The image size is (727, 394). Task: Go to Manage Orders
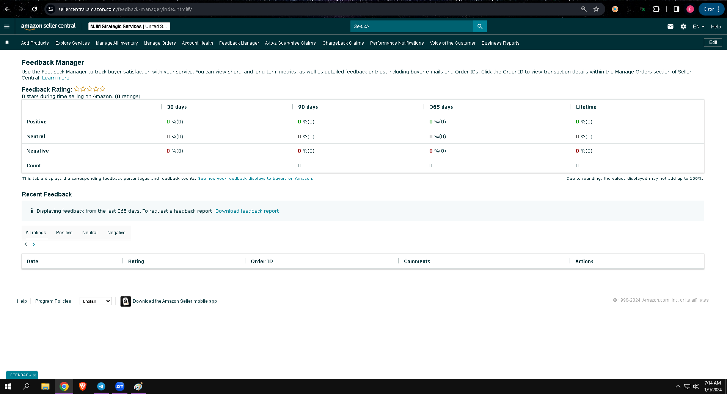(x=160, y=43)
